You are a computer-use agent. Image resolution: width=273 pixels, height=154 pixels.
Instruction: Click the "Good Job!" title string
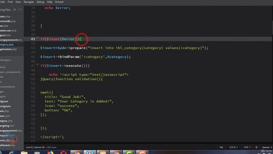click(x=71, y=97)
